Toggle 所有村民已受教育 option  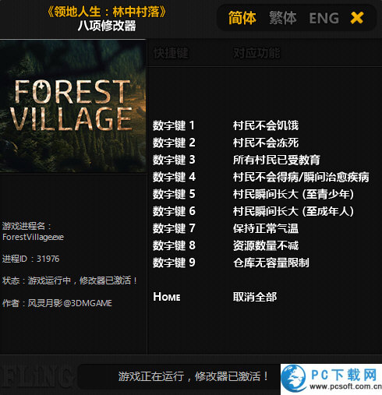(x=277, y=160)
